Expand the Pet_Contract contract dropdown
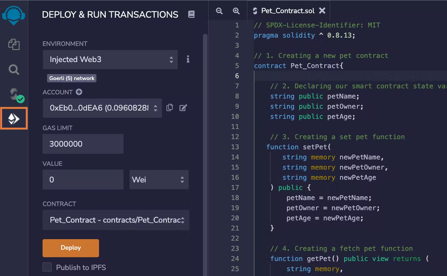Screen dimensions: 447x276 (x=116, y=220)
